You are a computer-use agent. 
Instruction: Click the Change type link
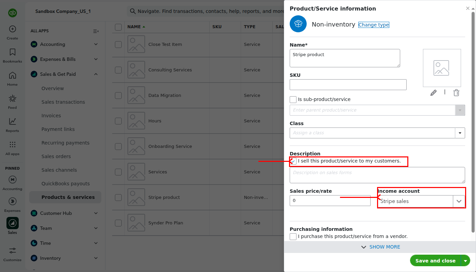pyautogui.click(x=374, y=25)
